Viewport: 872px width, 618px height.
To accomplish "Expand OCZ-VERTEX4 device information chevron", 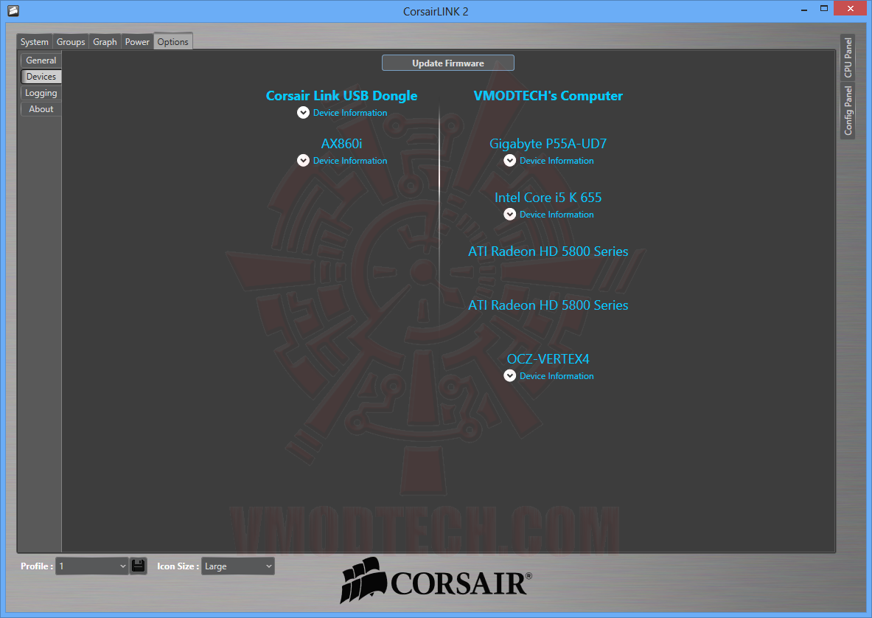I will (509, 376).
